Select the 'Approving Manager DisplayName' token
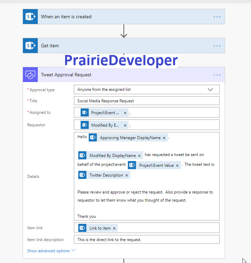Image resolution: width=251 pixels, height=263 pixels. (x=128, y=137)
